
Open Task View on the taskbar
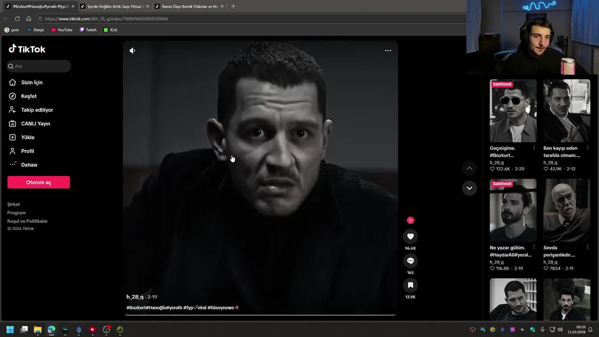(x=24, y=330)
